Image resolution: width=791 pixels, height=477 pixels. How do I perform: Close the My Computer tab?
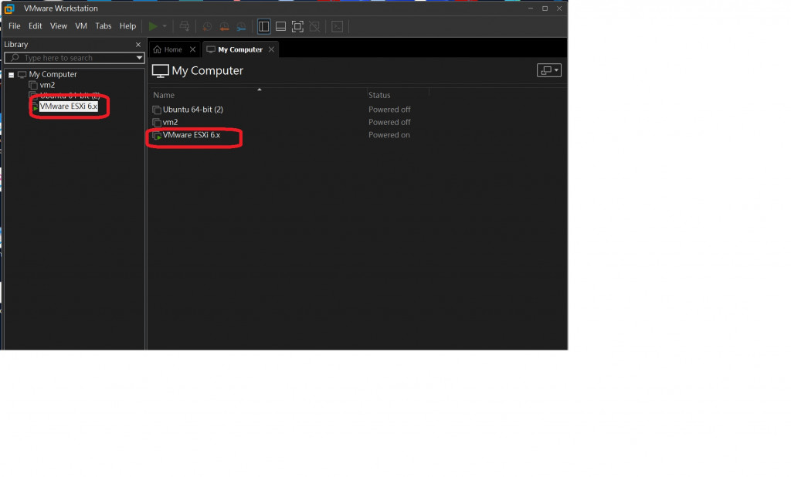click(x=271, y=49)
